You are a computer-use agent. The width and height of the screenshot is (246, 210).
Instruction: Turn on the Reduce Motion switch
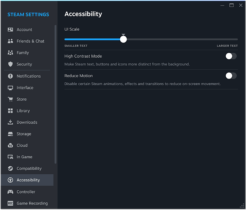coord(231,76)
